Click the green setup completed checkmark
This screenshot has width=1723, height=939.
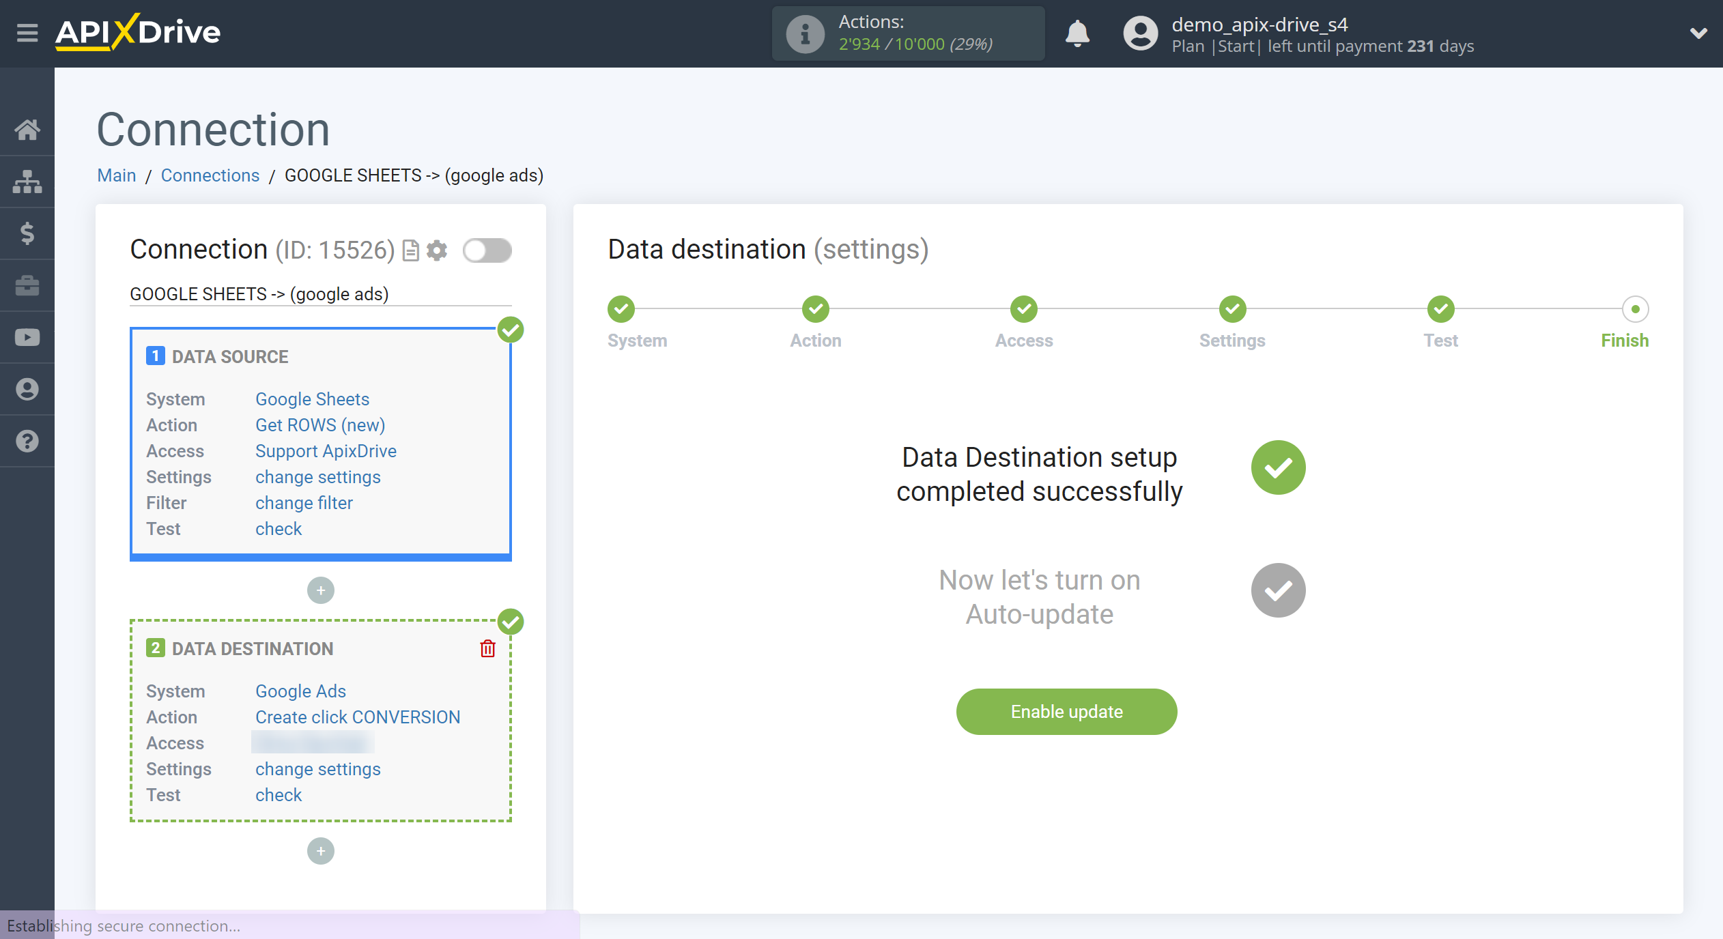coord(1278,467)
